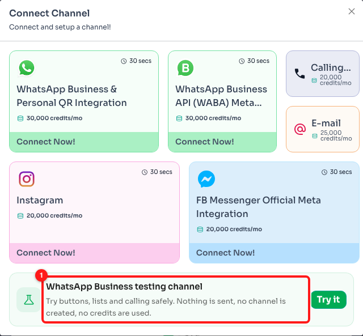Click credits coin icon on WhatsApp QR card
The image size is (363, 336).
coord(20,118)
